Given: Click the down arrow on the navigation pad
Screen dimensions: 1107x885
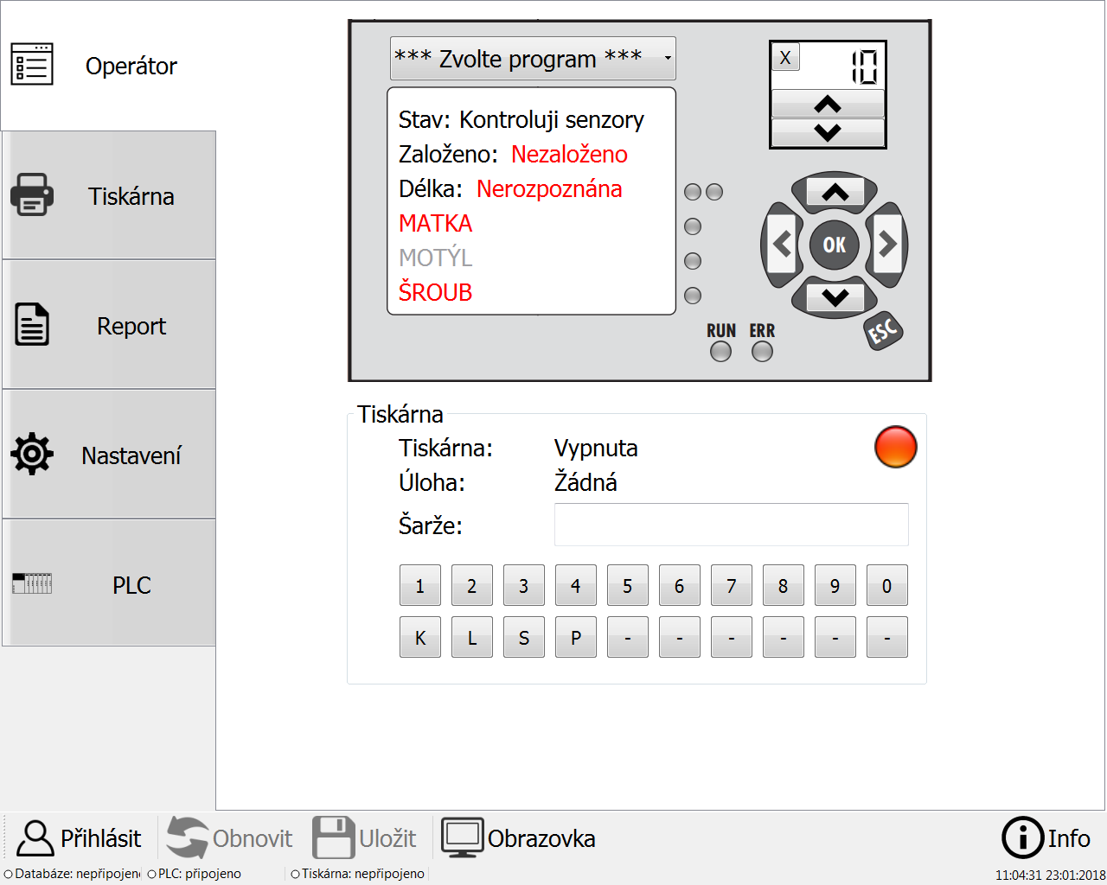Looking at the screenshot, I should point(835,297).
